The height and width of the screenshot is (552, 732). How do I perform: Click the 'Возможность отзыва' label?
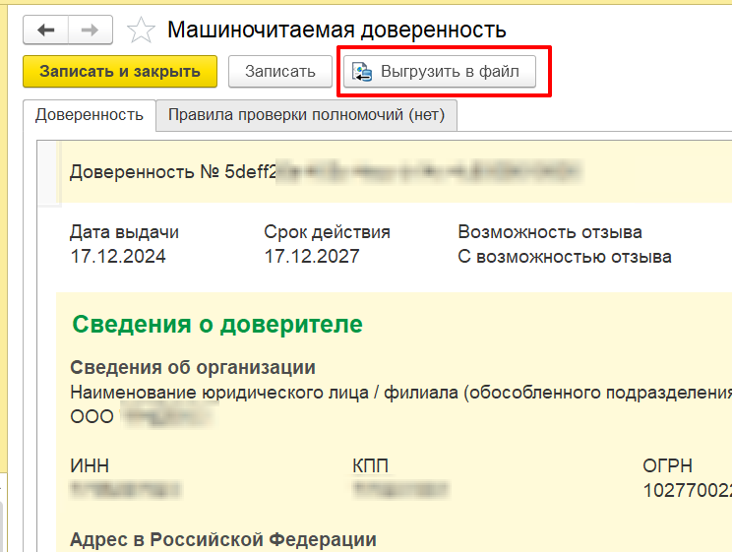(550, 232)
